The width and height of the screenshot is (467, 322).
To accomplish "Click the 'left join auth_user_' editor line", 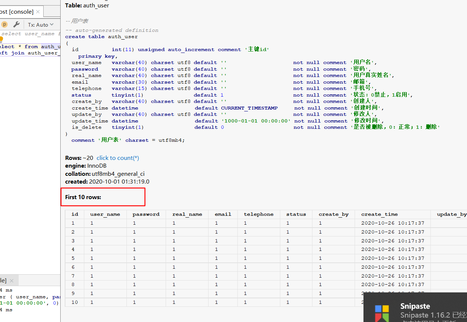I will click(x=30, y=53).
